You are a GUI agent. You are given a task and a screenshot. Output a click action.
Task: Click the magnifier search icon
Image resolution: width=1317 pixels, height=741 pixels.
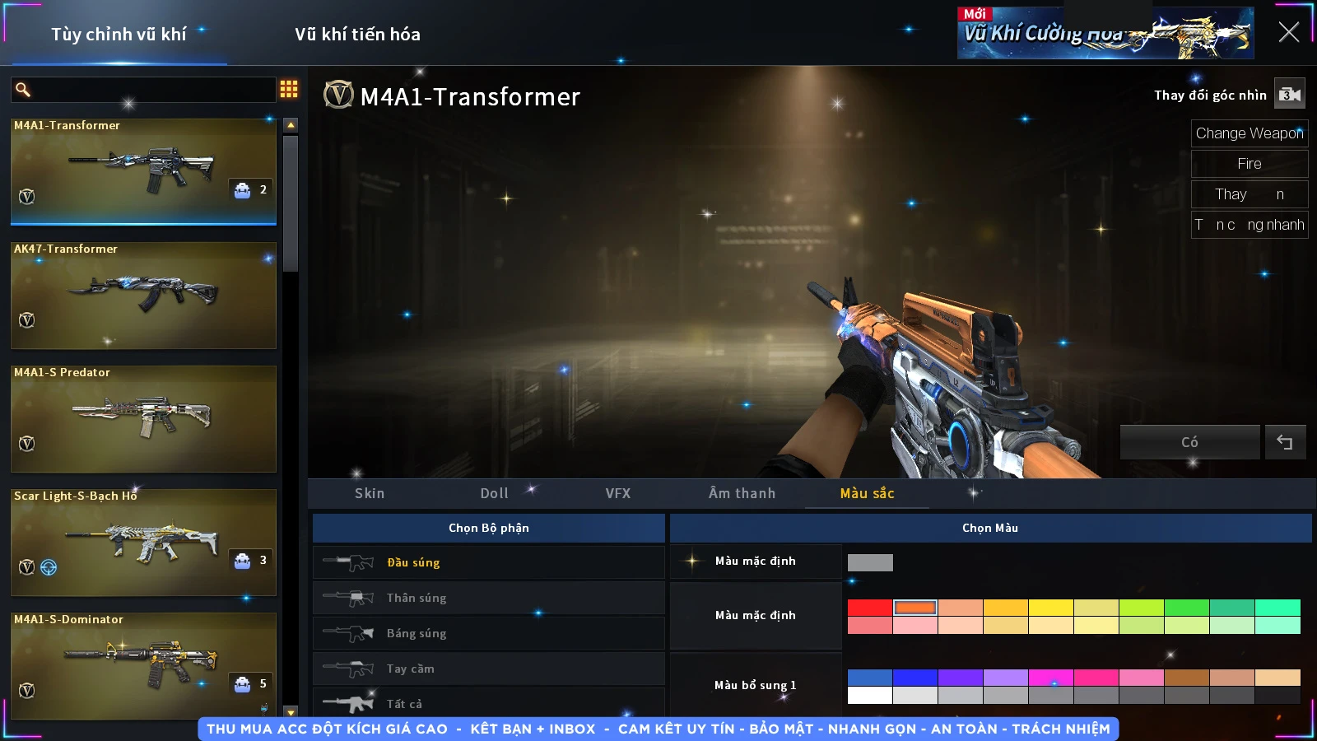pyautogui.click(x=23, y=90)
